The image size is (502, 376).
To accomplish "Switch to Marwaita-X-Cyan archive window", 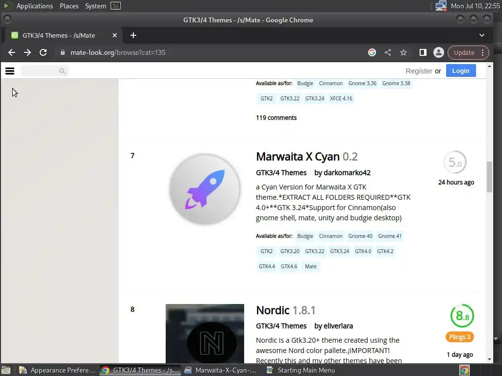I will point(222,370).
